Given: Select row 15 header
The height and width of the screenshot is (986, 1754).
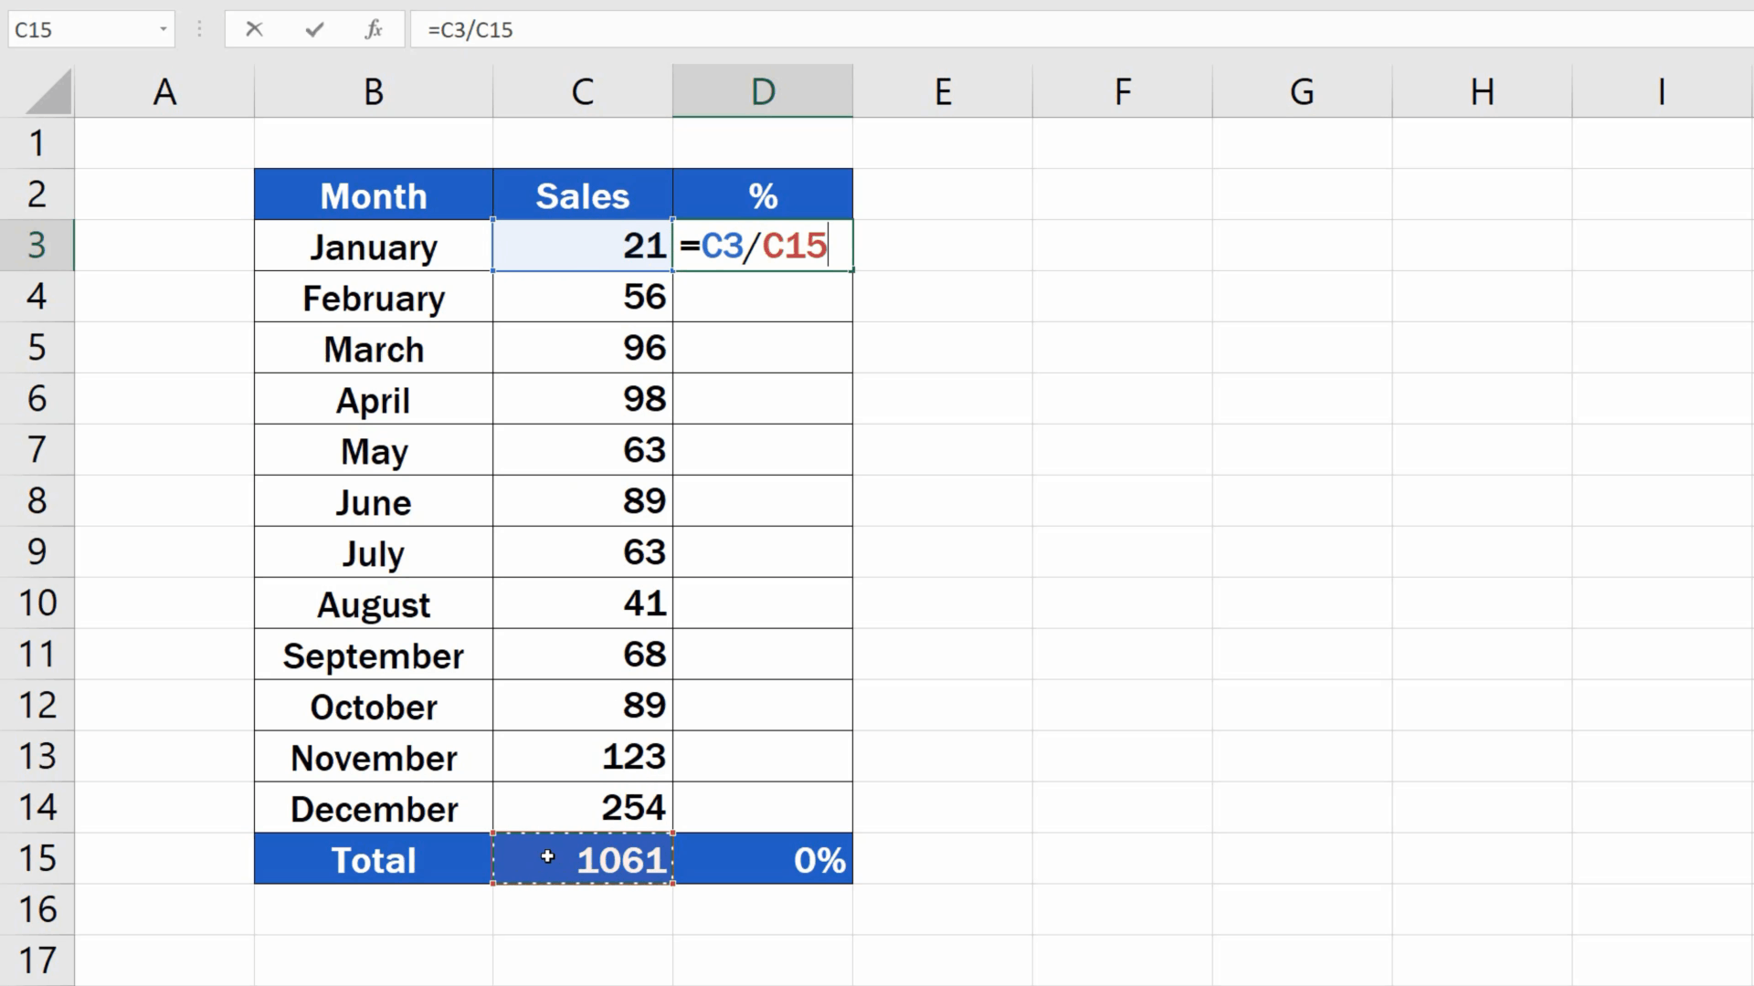Looking at the screenshot, I should [37, 858].
